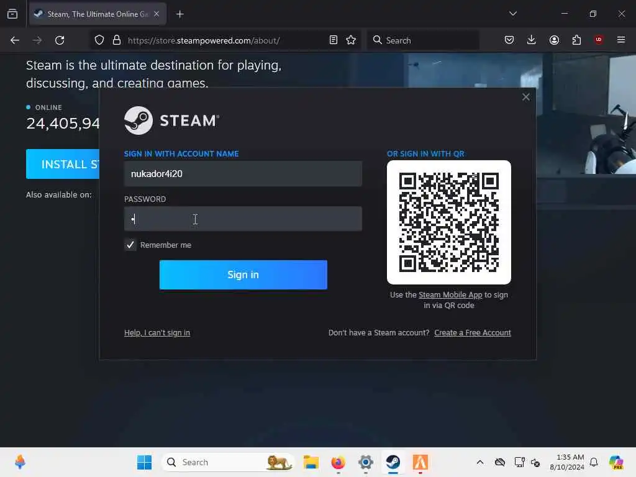Select the Steam, The Ultimate Online Game tab

[x=98, y=14]
